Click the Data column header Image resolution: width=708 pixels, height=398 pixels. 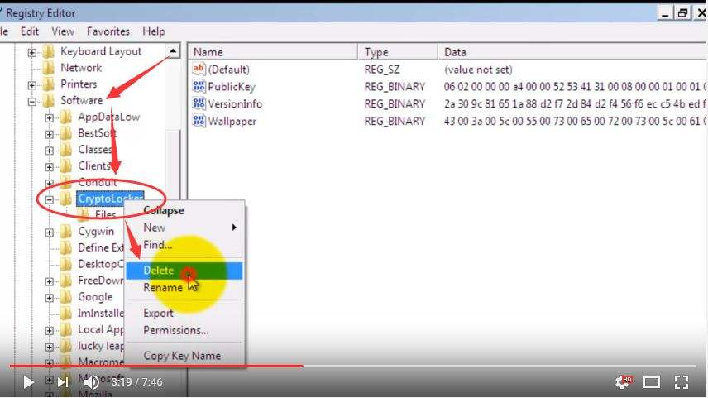[455, 52]
